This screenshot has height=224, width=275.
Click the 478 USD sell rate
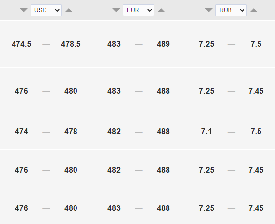pos(71,131)
